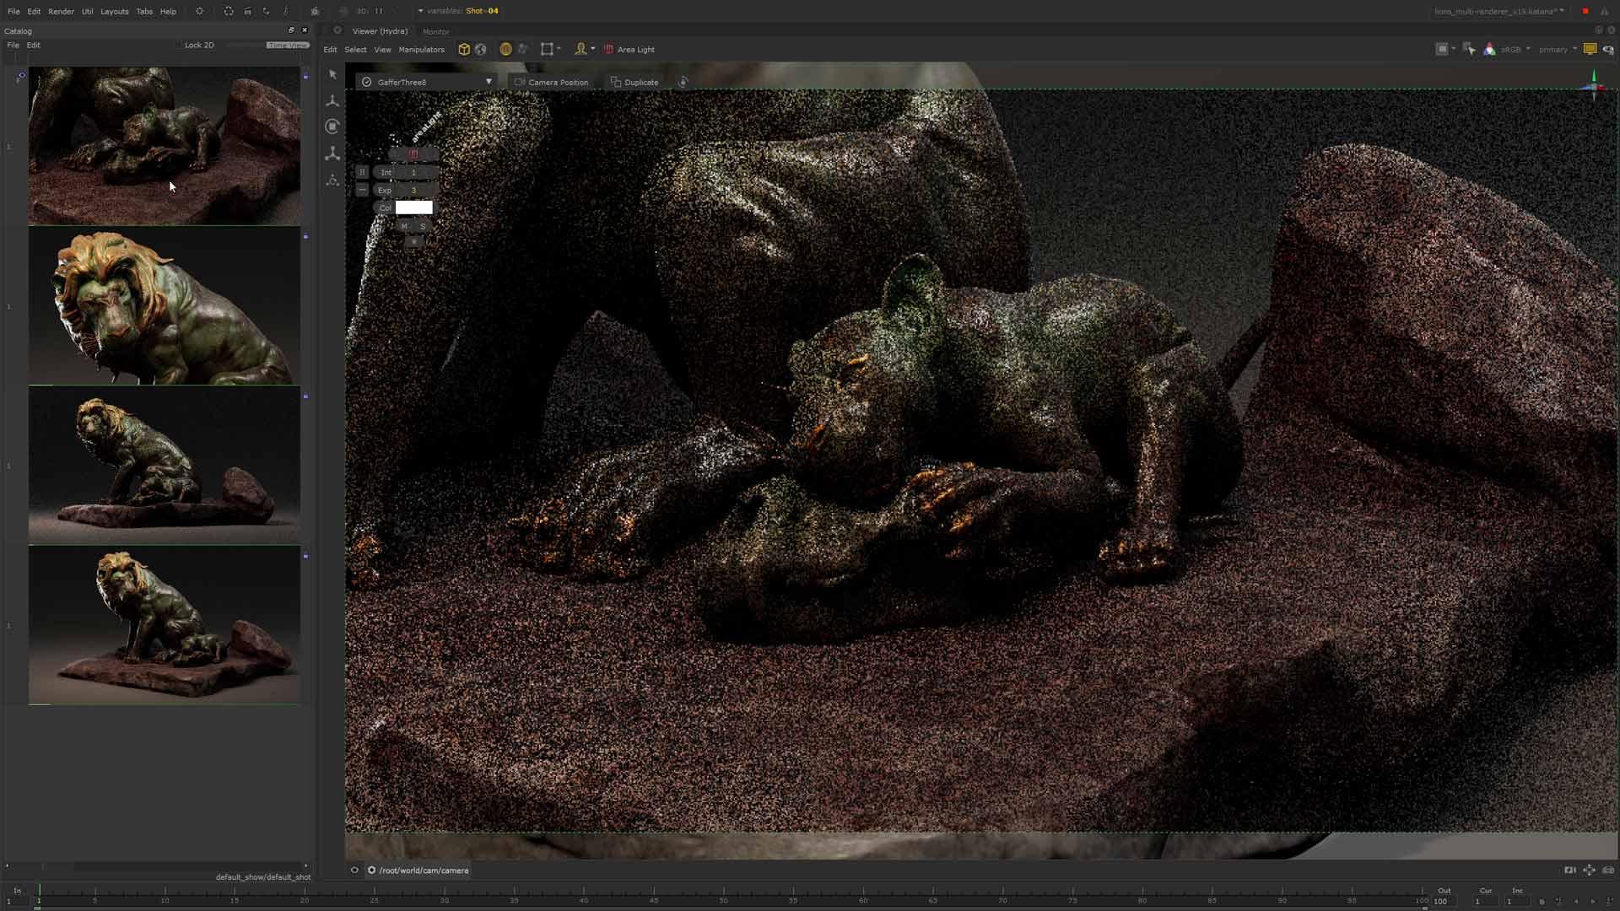Open the Render menu
Viewport: 1620px width, 911px height.
click(61, 12)
